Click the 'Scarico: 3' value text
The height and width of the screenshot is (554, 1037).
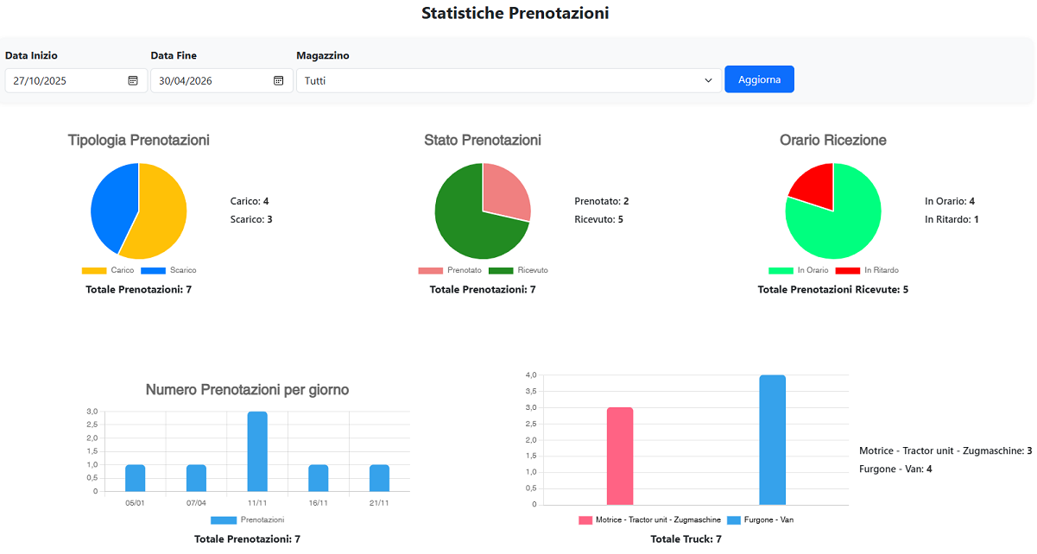(x=251, y=219)
